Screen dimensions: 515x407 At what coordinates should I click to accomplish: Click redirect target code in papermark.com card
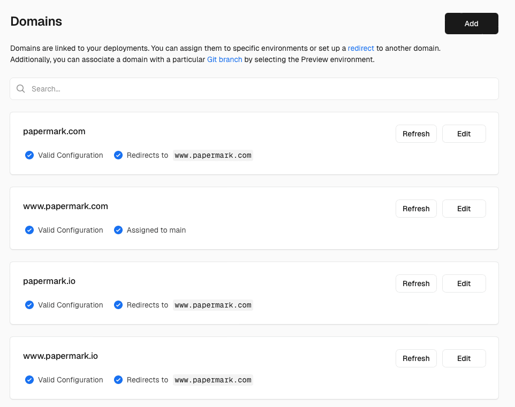[213, 155]
